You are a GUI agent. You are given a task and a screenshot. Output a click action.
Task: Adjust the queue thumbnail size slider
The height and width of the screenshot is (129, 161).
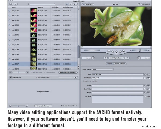pos(18,106)
